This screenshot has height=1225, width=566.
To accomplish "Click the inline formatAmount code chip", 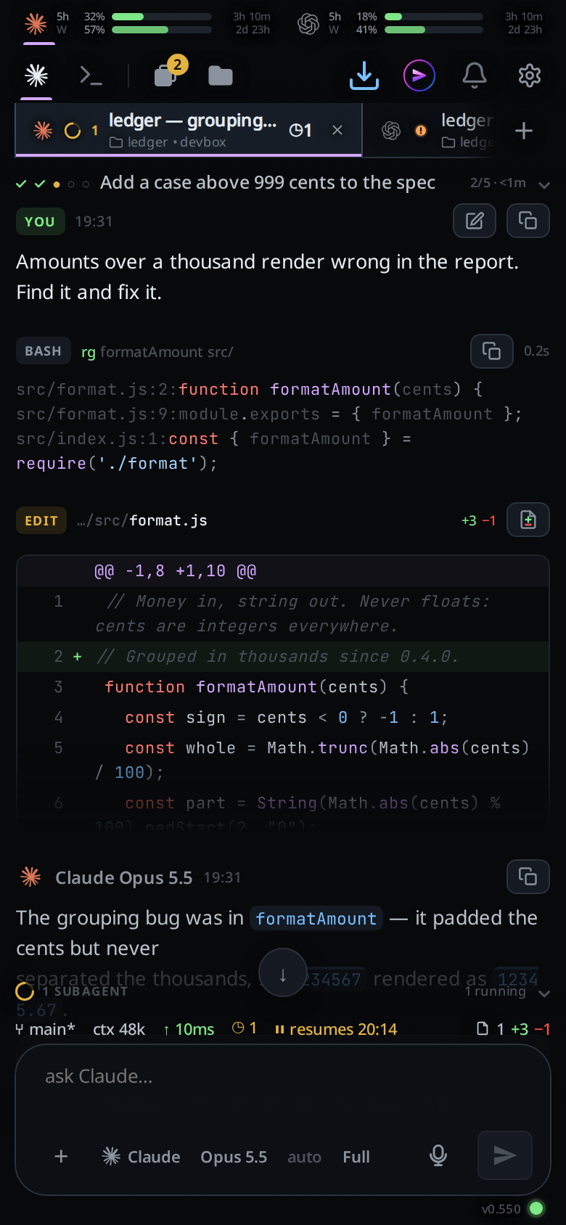I will click(x=316, y=918).
